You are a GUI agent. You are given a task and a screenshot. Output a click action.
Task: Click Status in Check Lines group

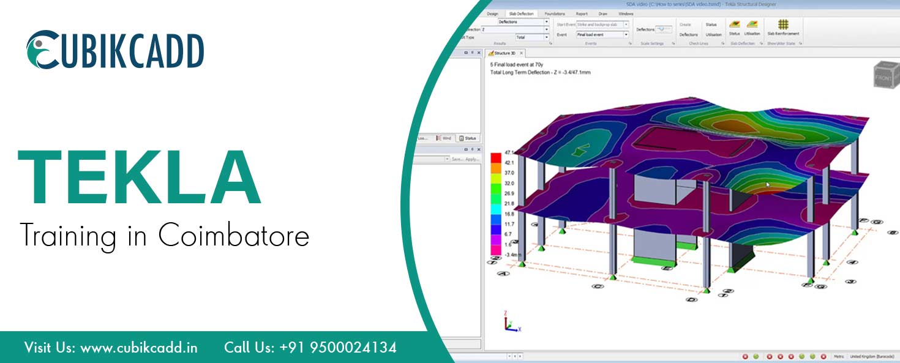pos(711,24)
